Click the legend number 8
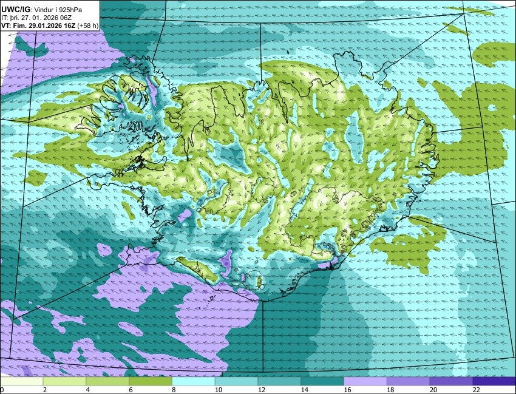Viewport: 516px width, 394px height. tap(174, 390)
